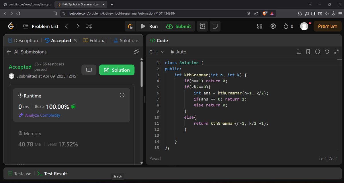The image size is (344, 183).
Task: Click the curly braces icon
Action: click(317, 52)
